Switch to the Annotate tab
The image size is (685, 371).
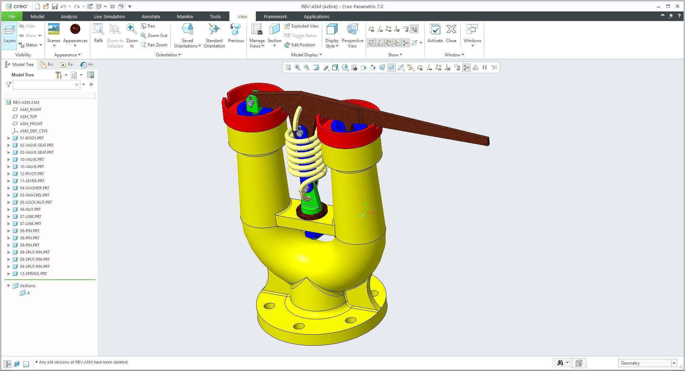click(151, 16)
